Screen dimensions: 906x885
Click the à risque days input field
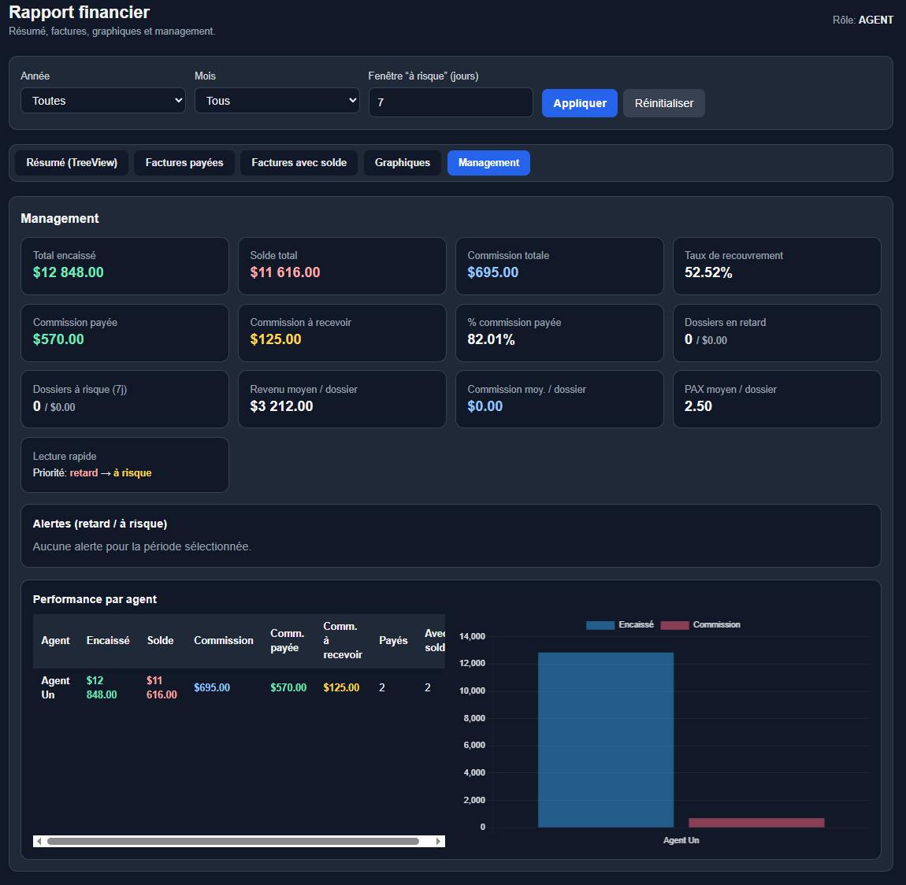(x=450, y=102)
